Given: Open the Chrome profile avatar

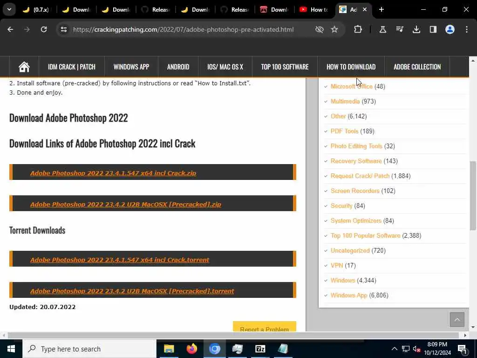Looking at the screenshot, I should (450, 29).
